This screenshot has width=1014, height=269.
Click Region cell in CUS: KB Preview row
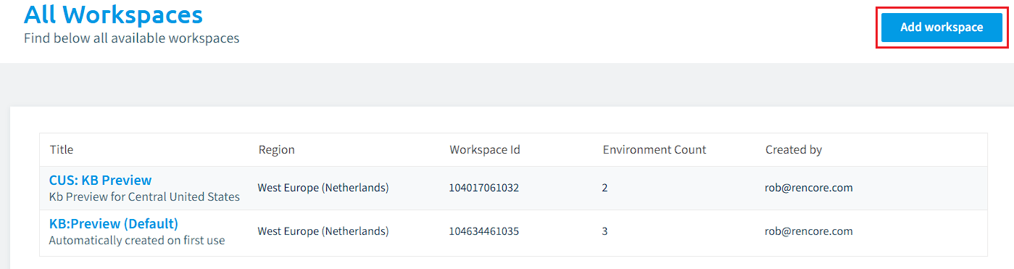pyautogui.click(x=323, y=188)
